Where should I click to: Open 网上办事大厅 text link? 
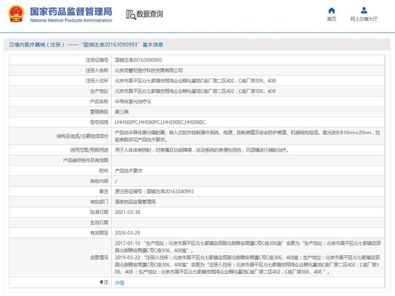364,19
